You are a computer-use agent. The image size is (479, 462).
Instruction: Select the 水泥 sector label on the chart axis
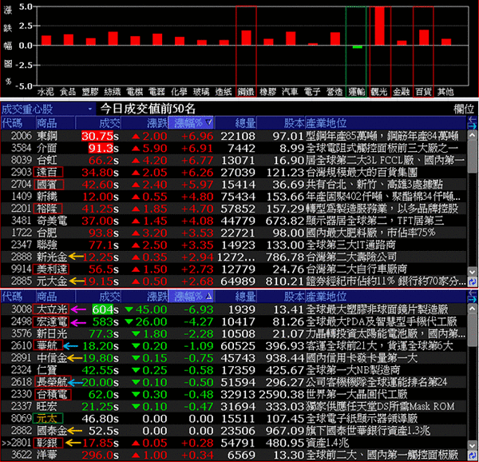click(x=46, y=92)
